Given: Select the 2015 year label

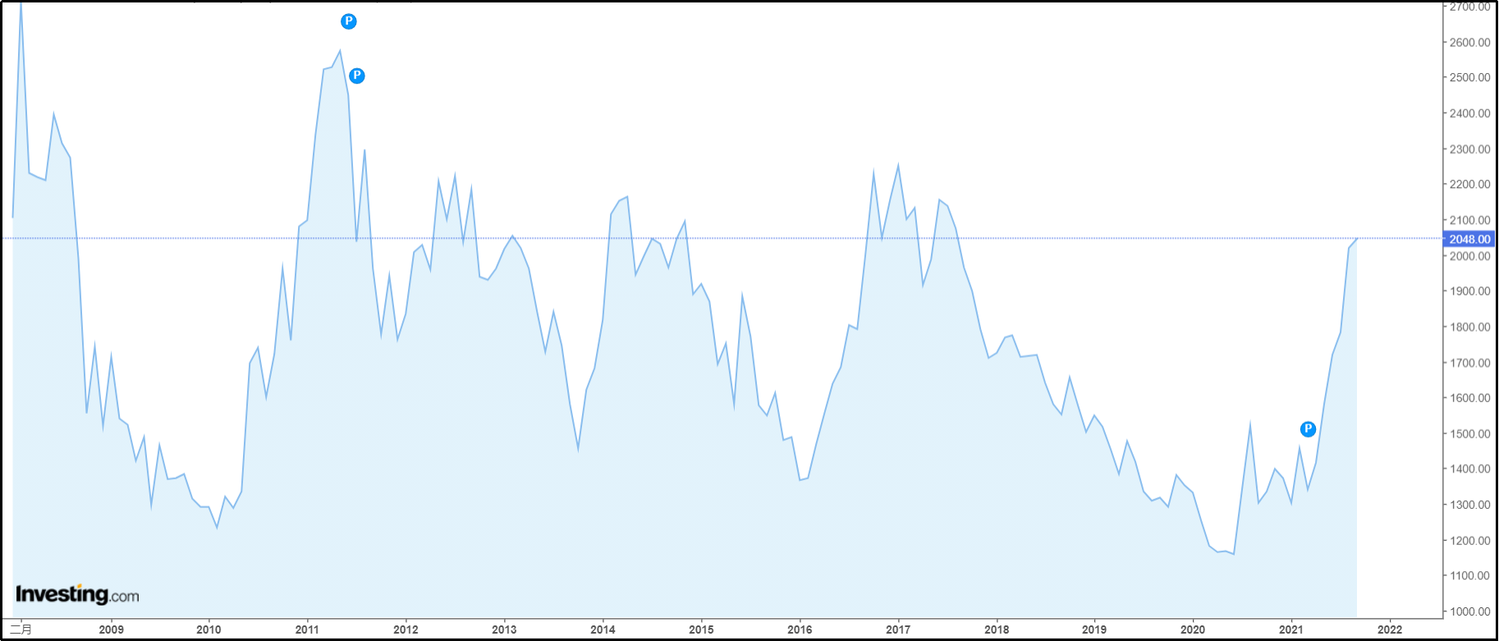Looking at the screenshot, I should tap(701, 630).
